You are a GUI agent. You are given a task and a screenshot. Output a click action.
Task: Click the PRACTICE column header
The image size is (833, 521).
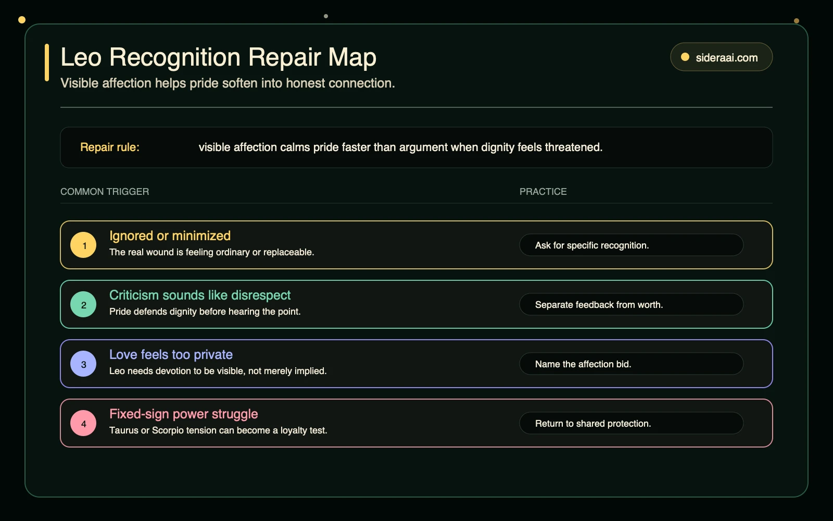click(543, 192)
